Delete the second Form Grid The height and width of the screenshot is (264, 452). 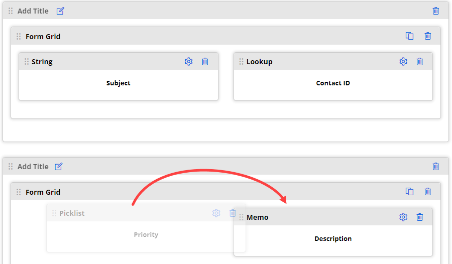click(x=428, y=192)
